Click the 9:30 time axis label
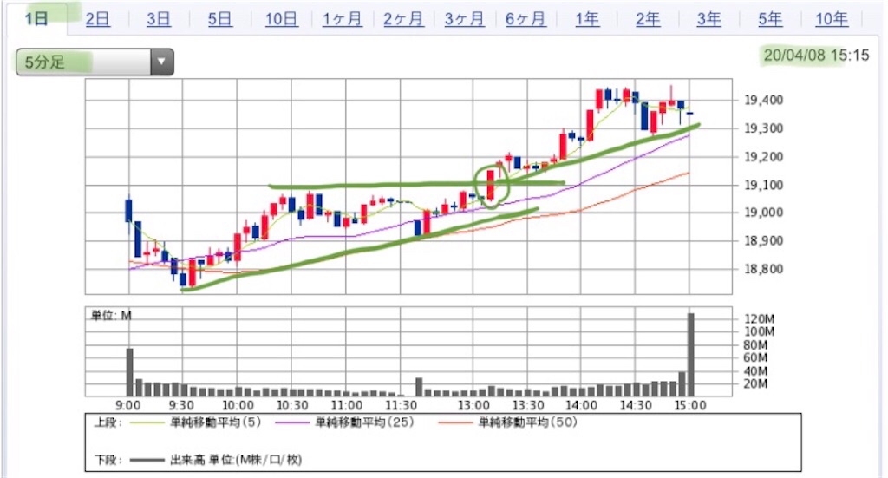Screen dimensions: 888x478 (x=181, y=405)
